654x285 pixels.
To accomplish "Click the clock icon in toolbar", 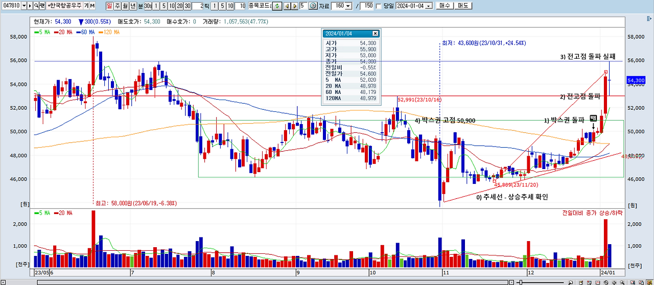I will pyautogui.click(x=313, y=6).
